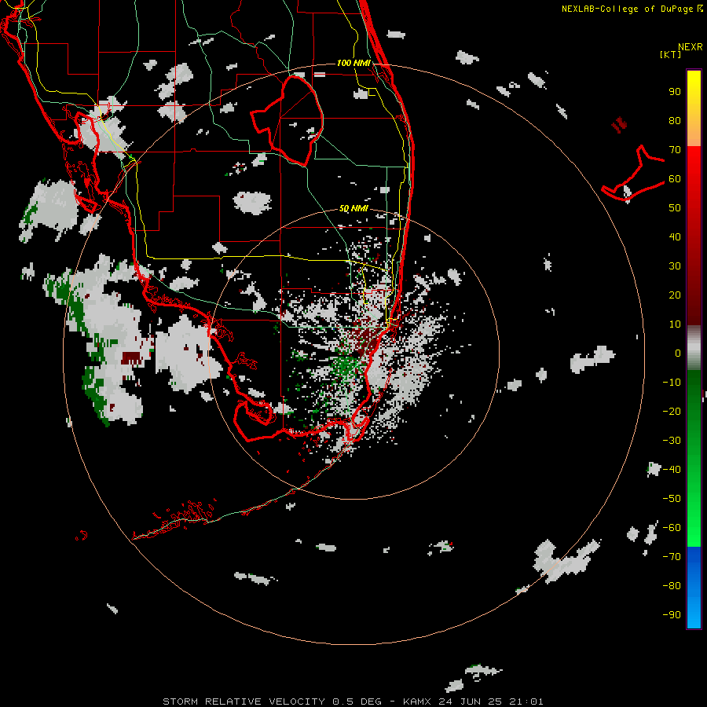Click the 10 value on the velocity scale

675,324
